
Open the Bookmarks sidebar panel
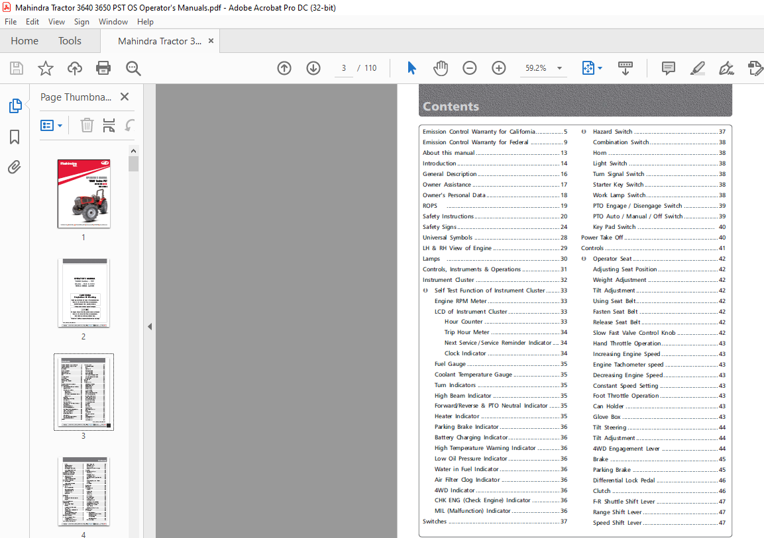coord(15,137)
